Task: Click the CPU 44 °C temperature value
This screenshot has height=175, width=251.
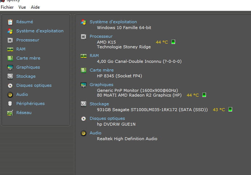Action: 162,42
